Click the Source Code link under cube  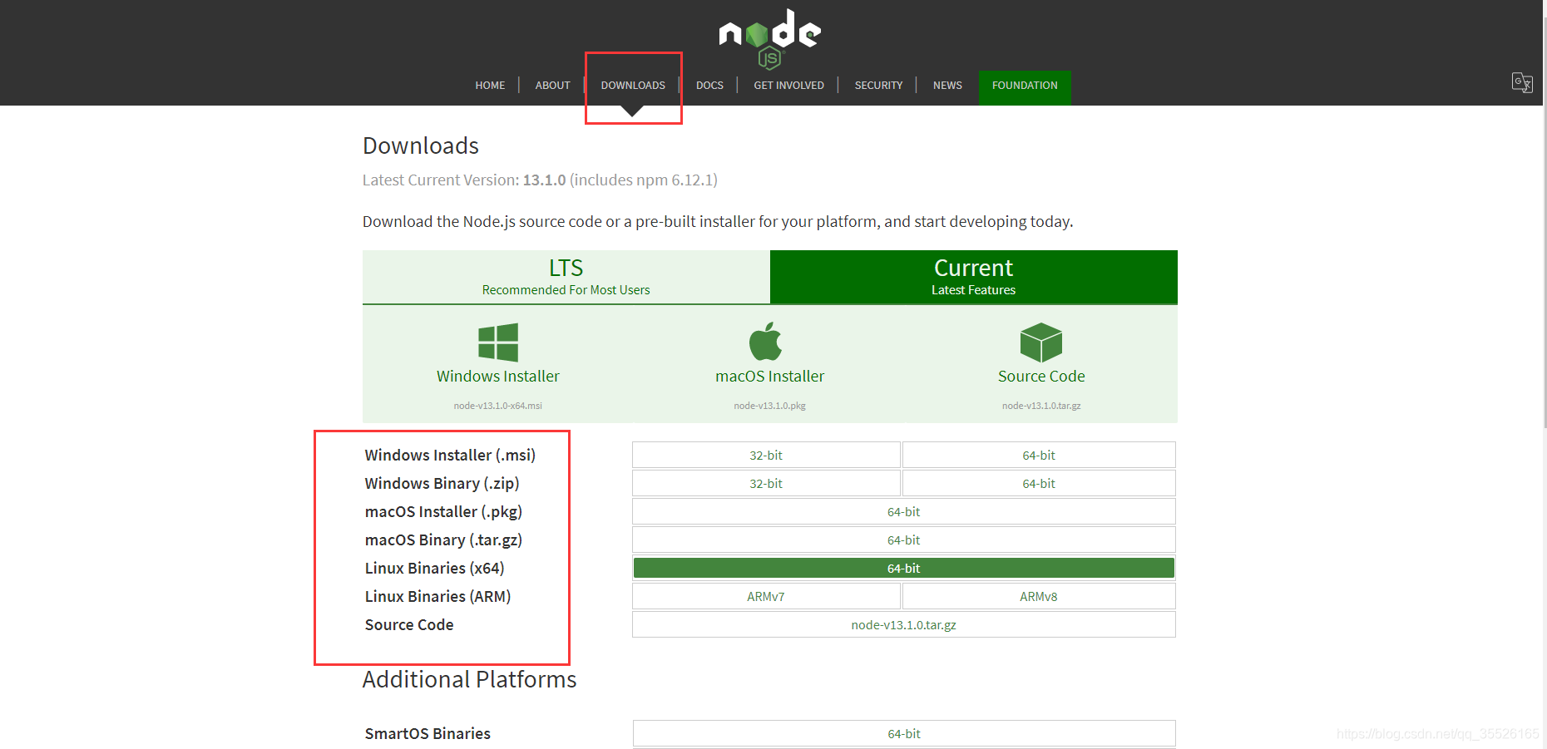(x=1041, y=376)
